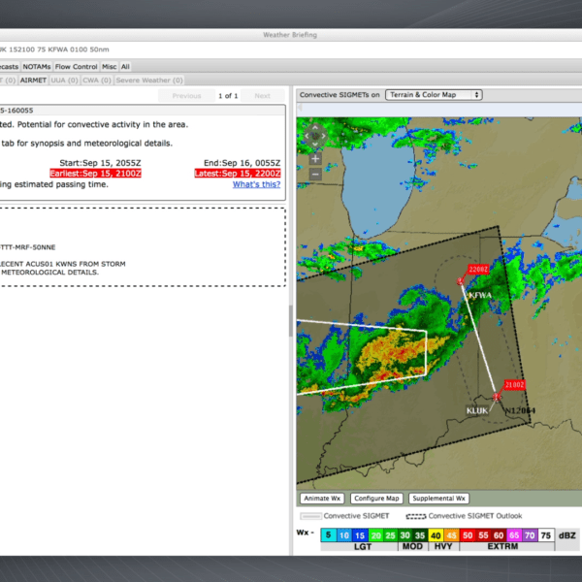The width and height of the screenshot is (582, 582).
Task: Select the CWA (0) sub-tab
Action: click(97, 81)
